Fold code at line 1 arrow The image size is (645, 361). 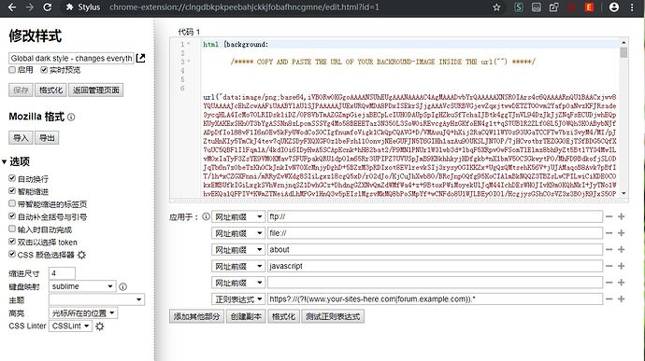point(189,44)
